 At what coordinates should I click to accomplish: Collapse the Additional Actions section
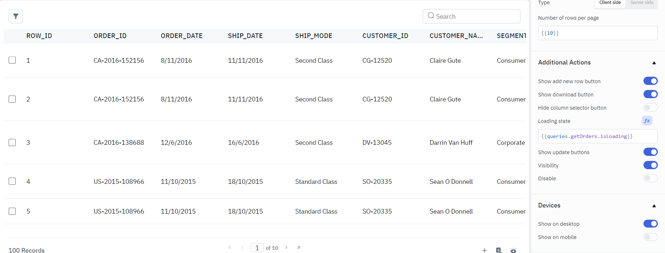coord(654,63)
